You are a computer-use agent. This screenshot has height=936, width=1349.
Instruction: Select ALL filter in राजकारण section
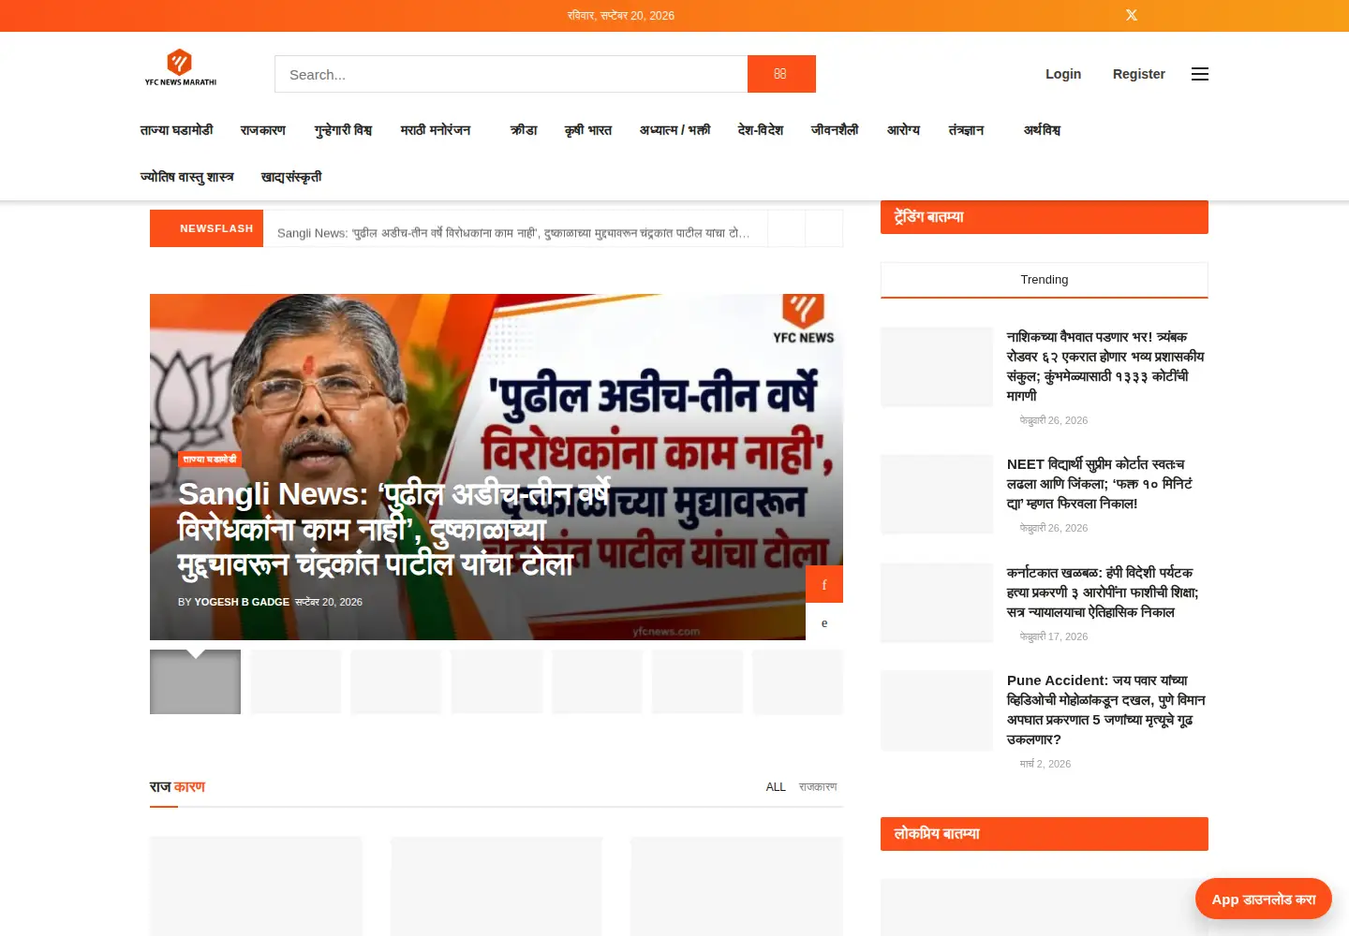776,787
